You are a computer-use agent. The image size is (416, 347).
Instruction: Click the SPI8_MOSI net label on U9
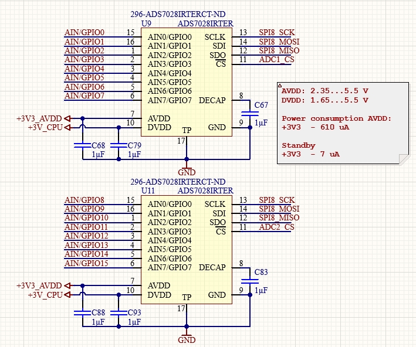[x=279, y=42]
